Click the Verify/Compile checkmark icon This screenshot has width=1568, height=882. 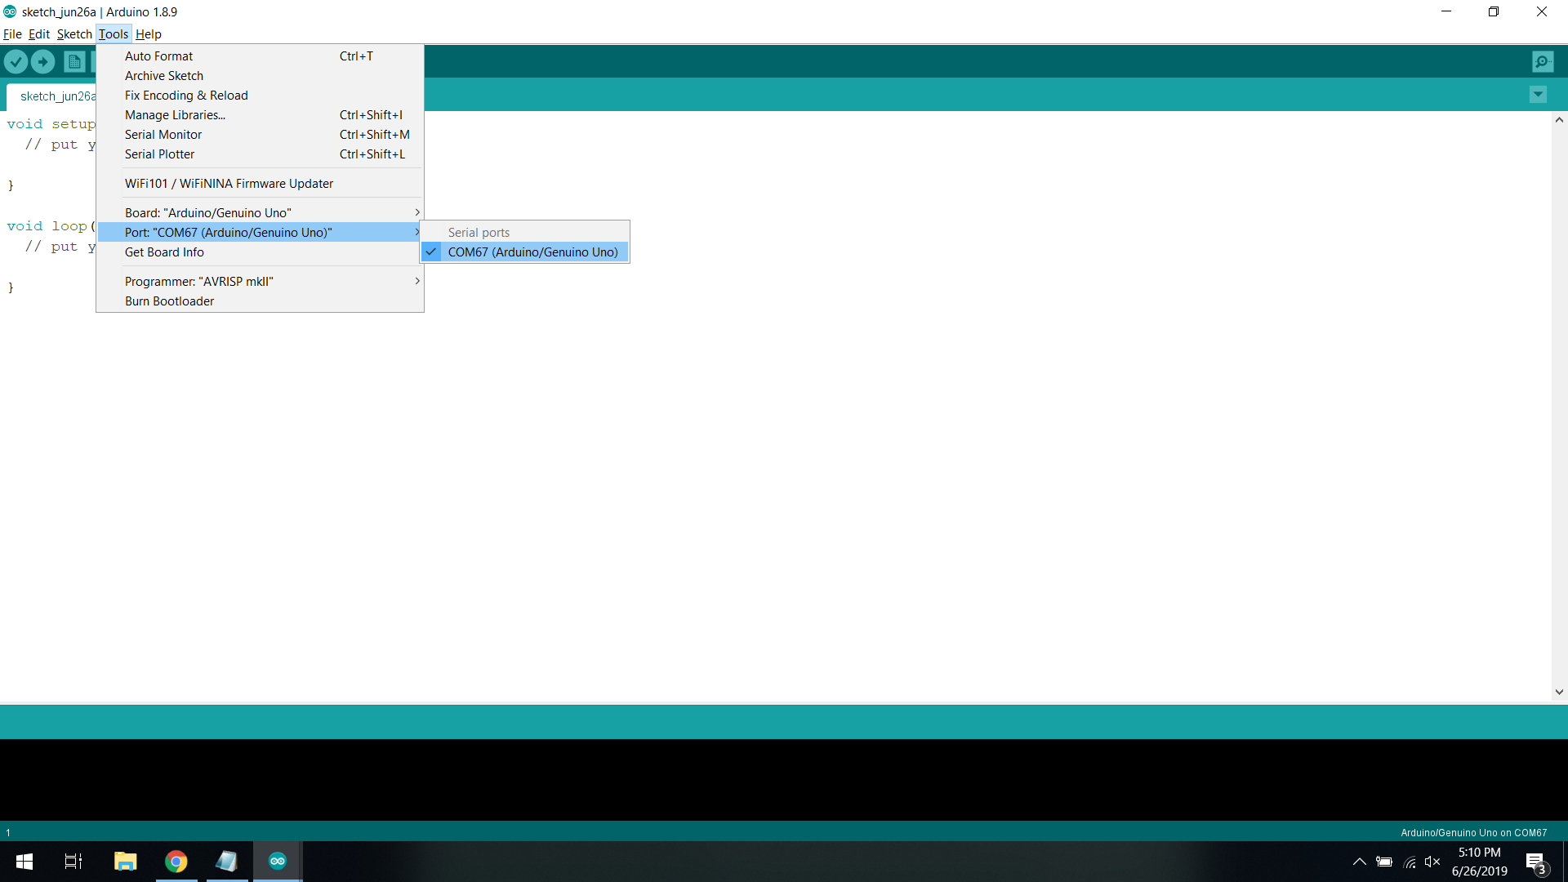(16, 61)
